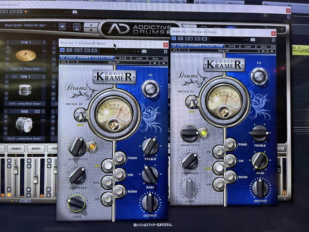Select BD mode button in Snare plugin
Image resolution: width=309 pixels, height=232 pixels.
(219, 152)
